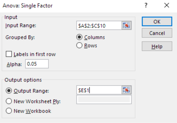Select the Columns grouping option

click(79, 37)
